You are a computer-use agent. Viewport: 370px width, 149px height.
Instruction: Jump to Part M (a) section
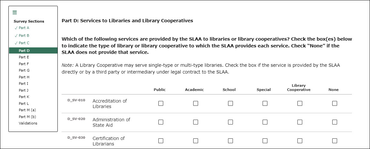tap(27, 110)
